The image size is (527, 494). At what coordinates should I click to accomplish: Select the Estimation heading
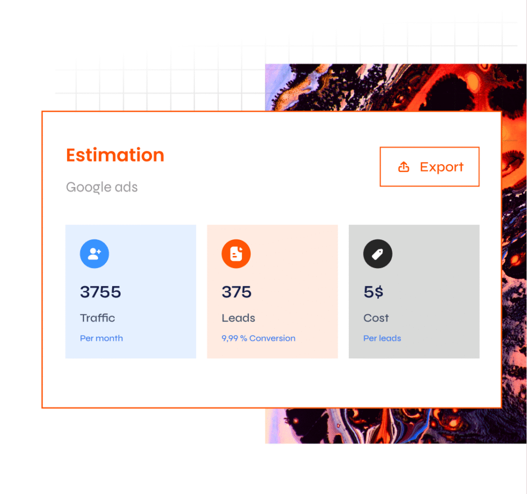(115, 155)
